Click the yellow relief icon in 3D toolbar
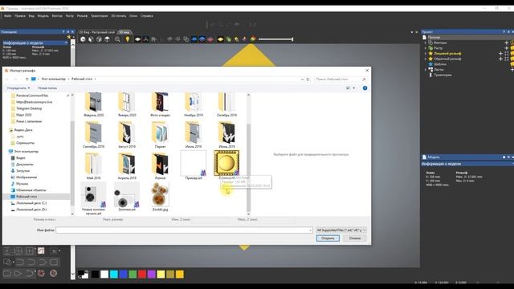 pos(221,39)
